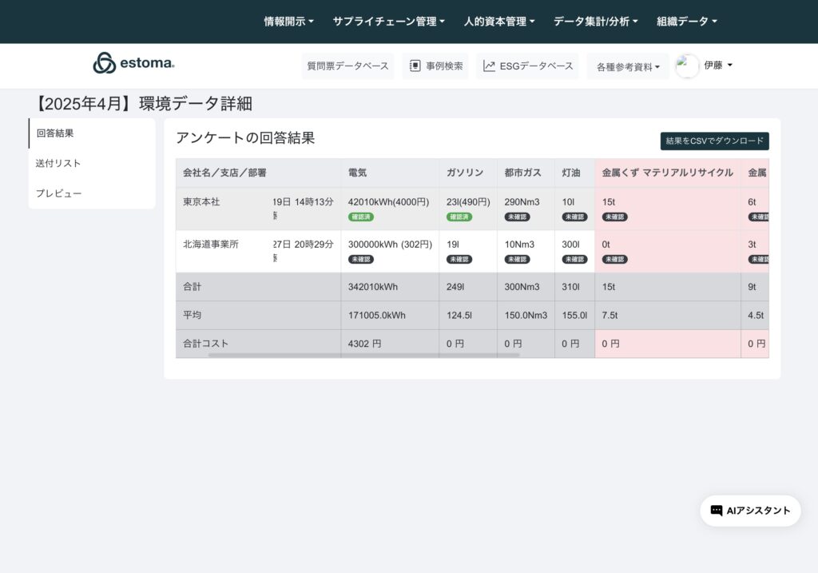
Task: Click 未確認 badge under 北海道事業所 灯油
Action: tap(574, 259)
